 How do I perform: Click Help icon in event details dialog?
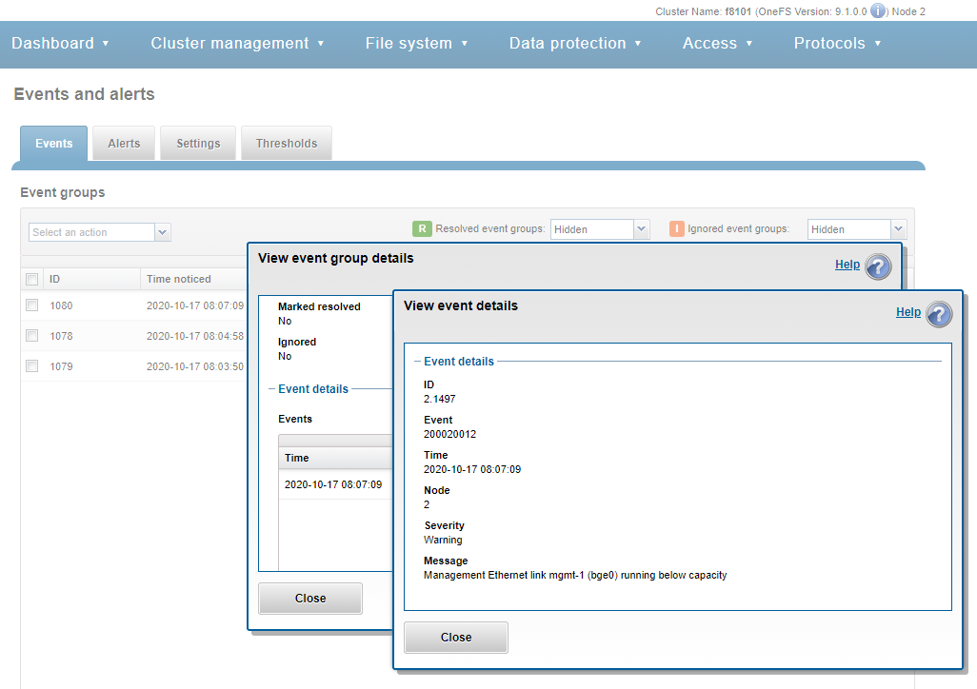coord(939,313)
